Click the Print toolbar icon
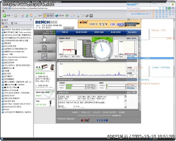 click(78, 16)
